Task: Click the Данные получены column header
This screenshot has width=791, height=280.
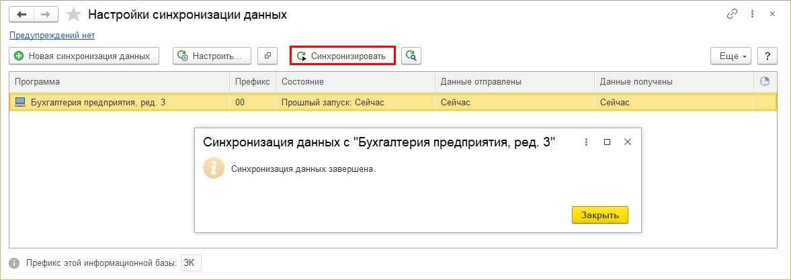Action: pos(674,82)
